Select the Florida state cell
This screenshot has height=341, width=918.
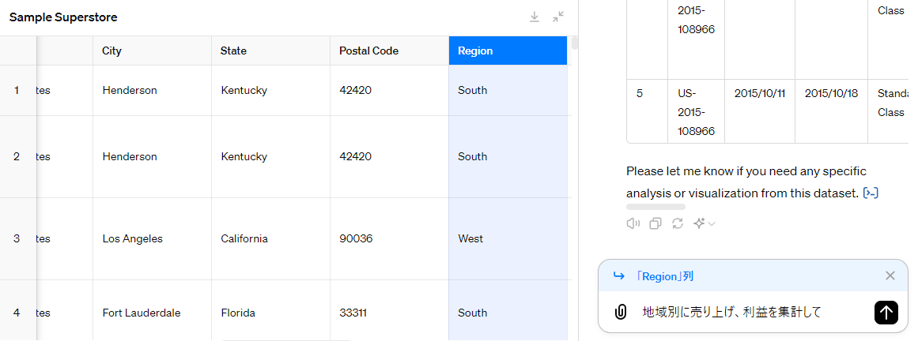pos(270,313)
